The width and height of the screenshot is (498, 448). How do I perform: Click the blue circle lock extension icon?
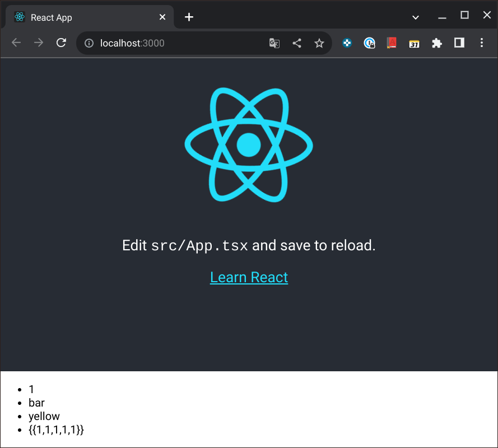click(x=369, y=43)
